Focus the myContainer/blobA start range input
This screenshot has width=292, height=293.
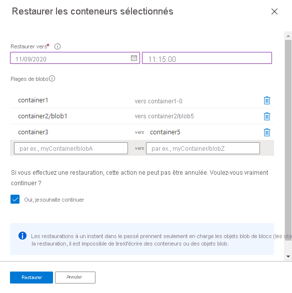[71, 148]
